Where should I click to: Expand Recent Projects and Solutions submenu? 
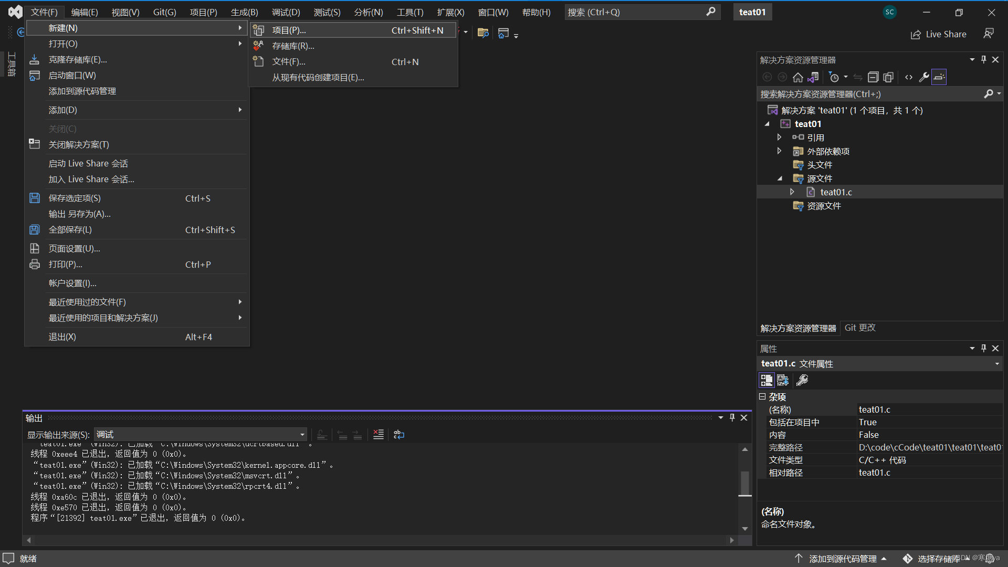(x=136, y=318)
